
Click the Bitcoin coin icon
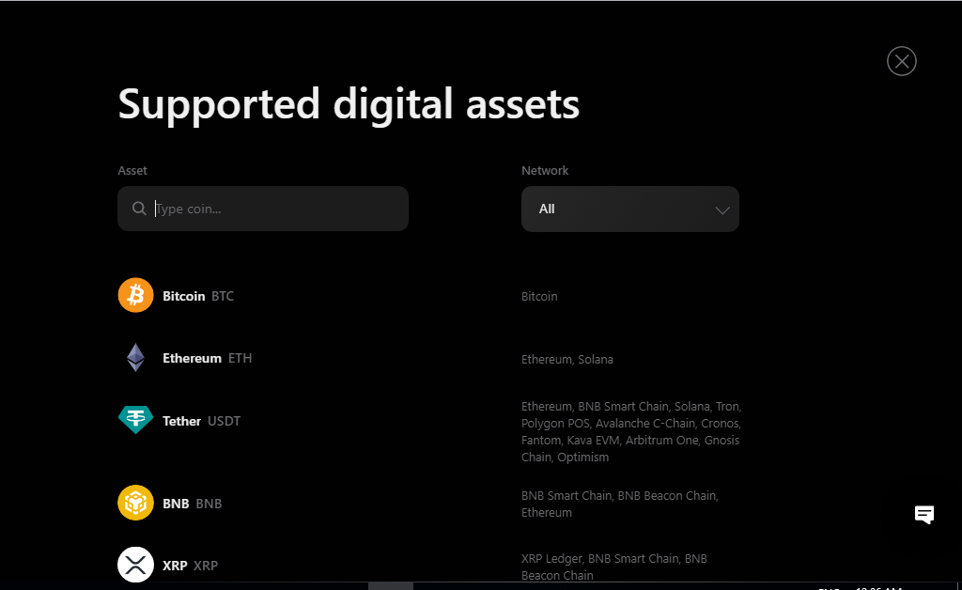pos(135,295)
